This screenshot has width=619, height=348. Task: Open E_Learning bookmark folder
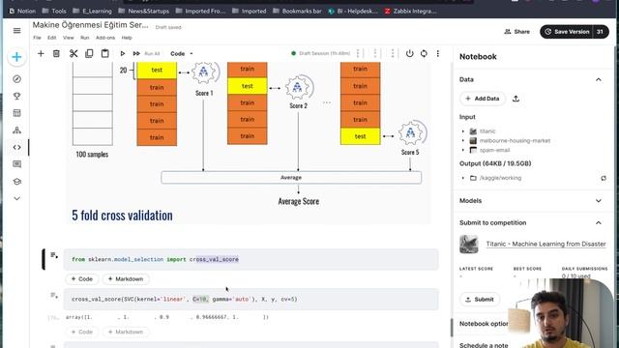[x=92, y=11]
